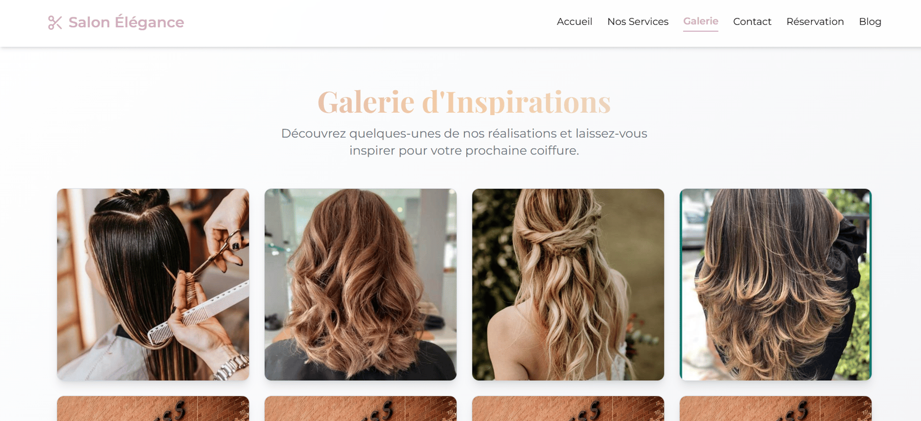Select the first copper image in second row
921x421 pixels.
coord(153,409)
